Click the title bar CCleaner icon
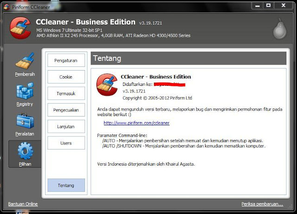 6,7
